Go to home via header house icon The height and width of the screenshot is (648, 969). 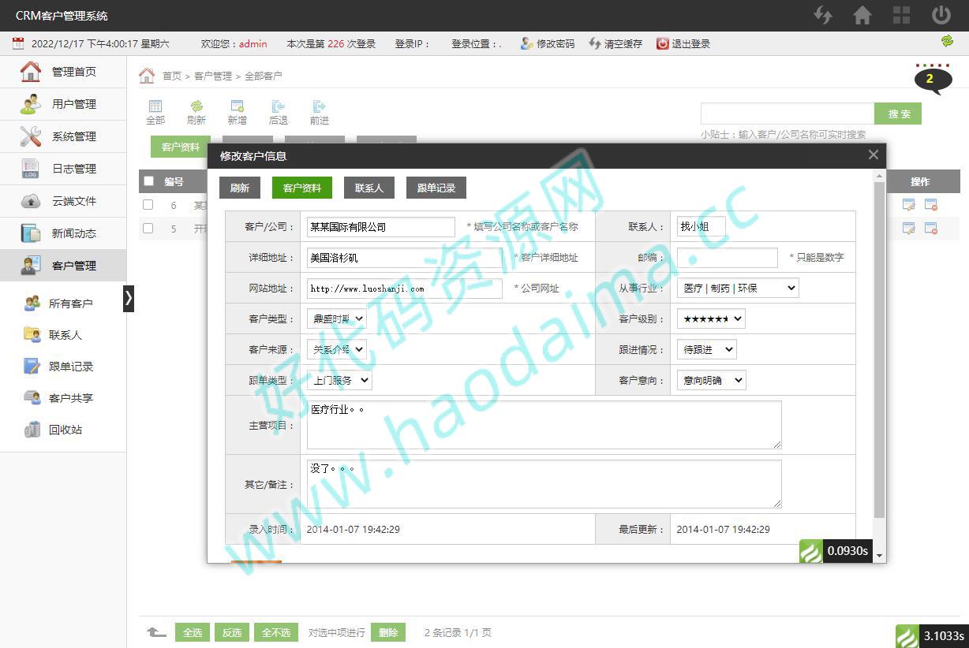tap(862, 15)
